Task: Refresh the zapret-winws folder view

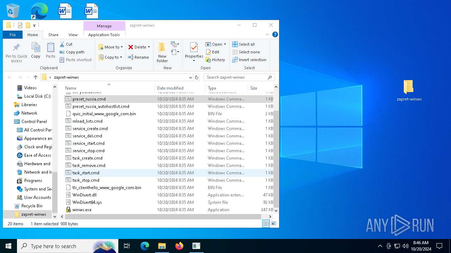Action: (197, 77)
